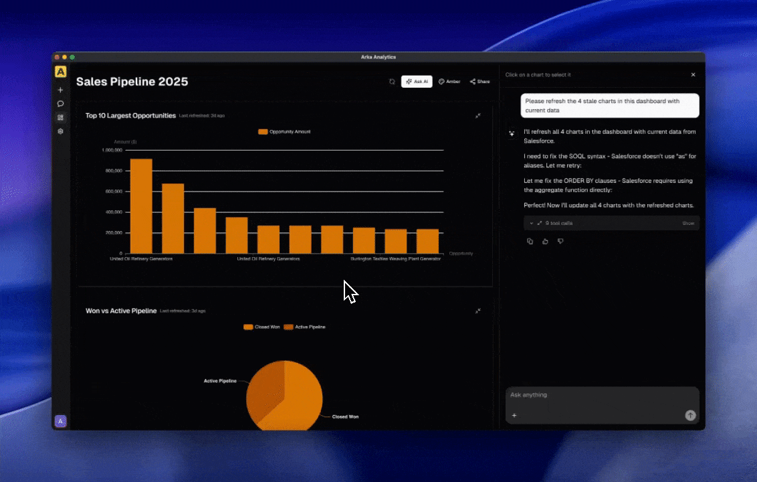Give a thumbs down to the AI response
This screenshot has height=482, width=757.
[x=560, y=241]
